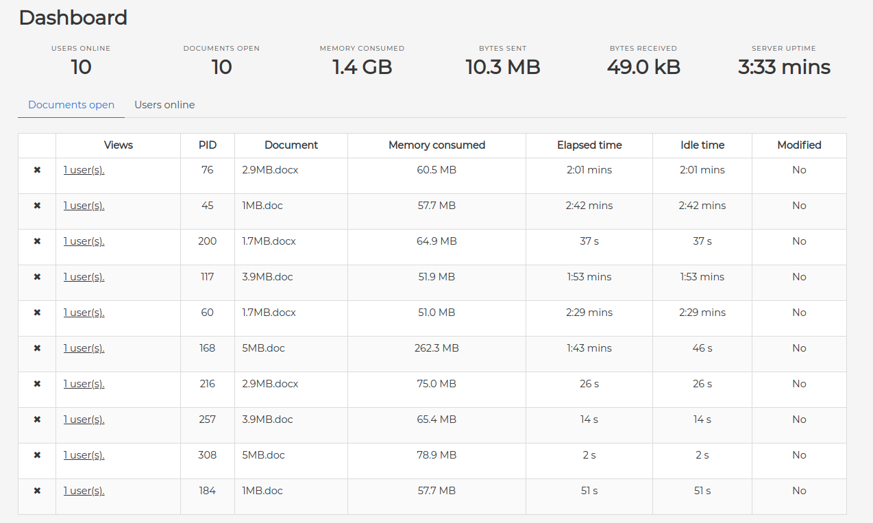Terminate the 3.9MB.doc session with PID 117
The width and height of the screenshot is (873, 523).
(x=37, y=277)
